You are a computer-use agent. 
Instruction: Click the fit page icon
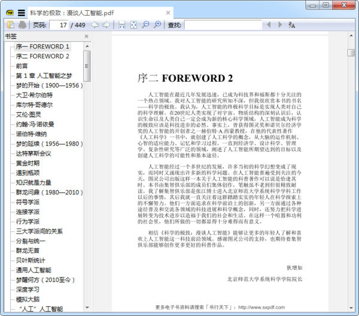coord(133,24)
